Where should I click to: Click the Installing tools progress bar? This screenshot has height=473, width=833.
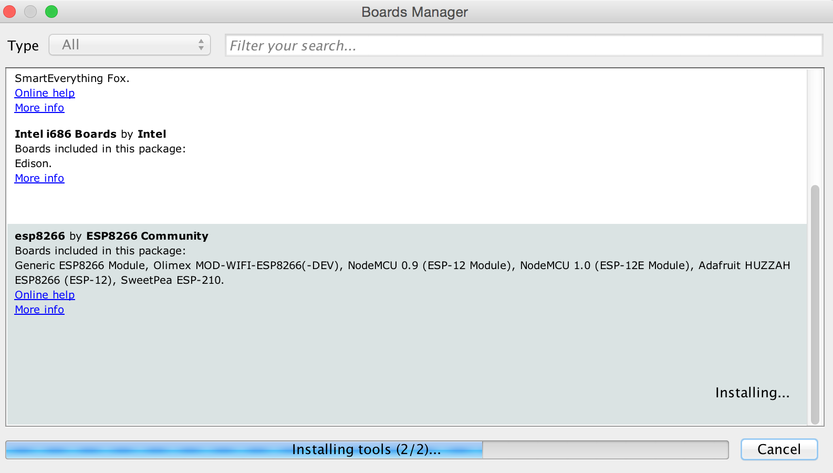pos(367,450)
